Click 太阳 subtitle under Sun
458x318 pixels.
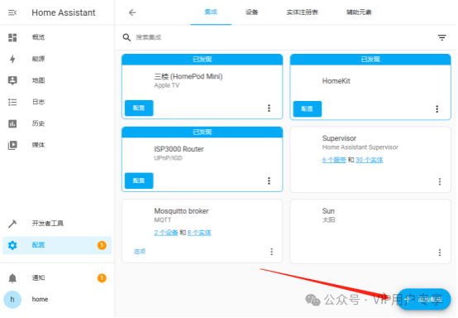coord(328,220)
